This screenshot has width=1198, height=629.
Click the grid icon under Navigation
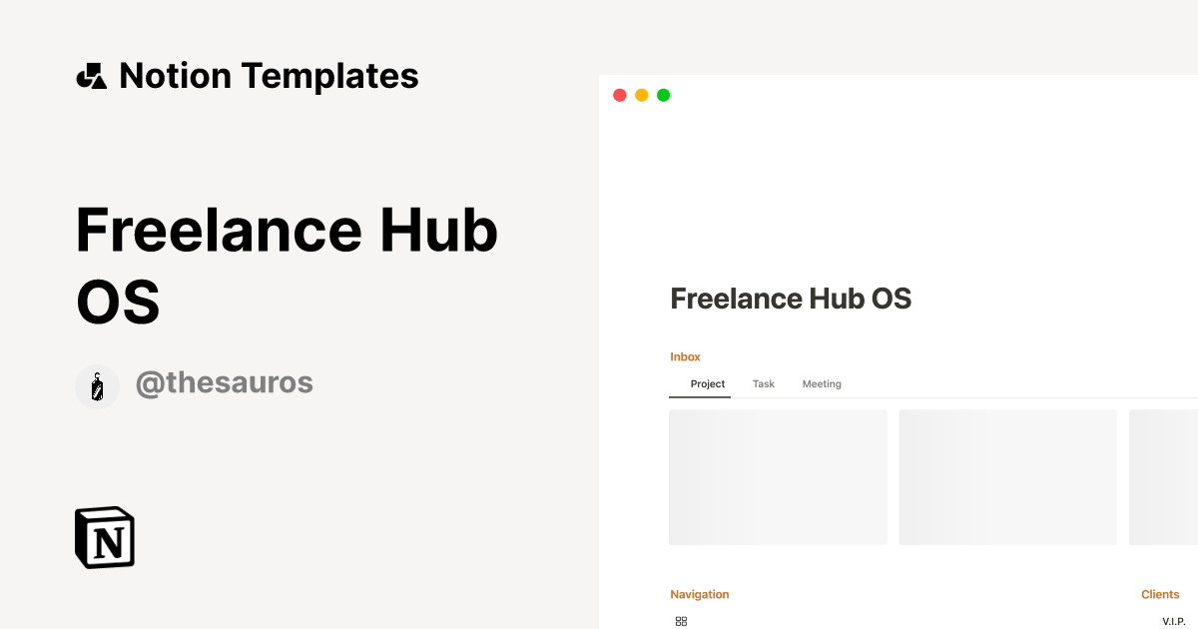tap(681, 621)
